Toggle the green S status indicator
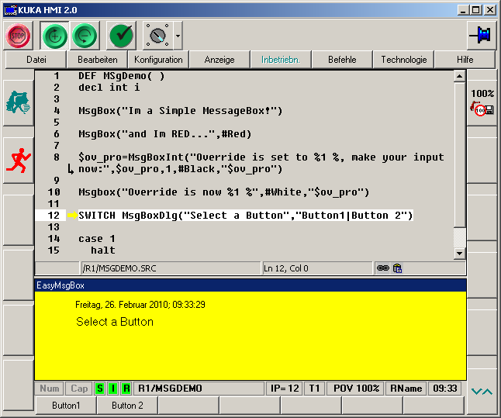 (99, 389)
